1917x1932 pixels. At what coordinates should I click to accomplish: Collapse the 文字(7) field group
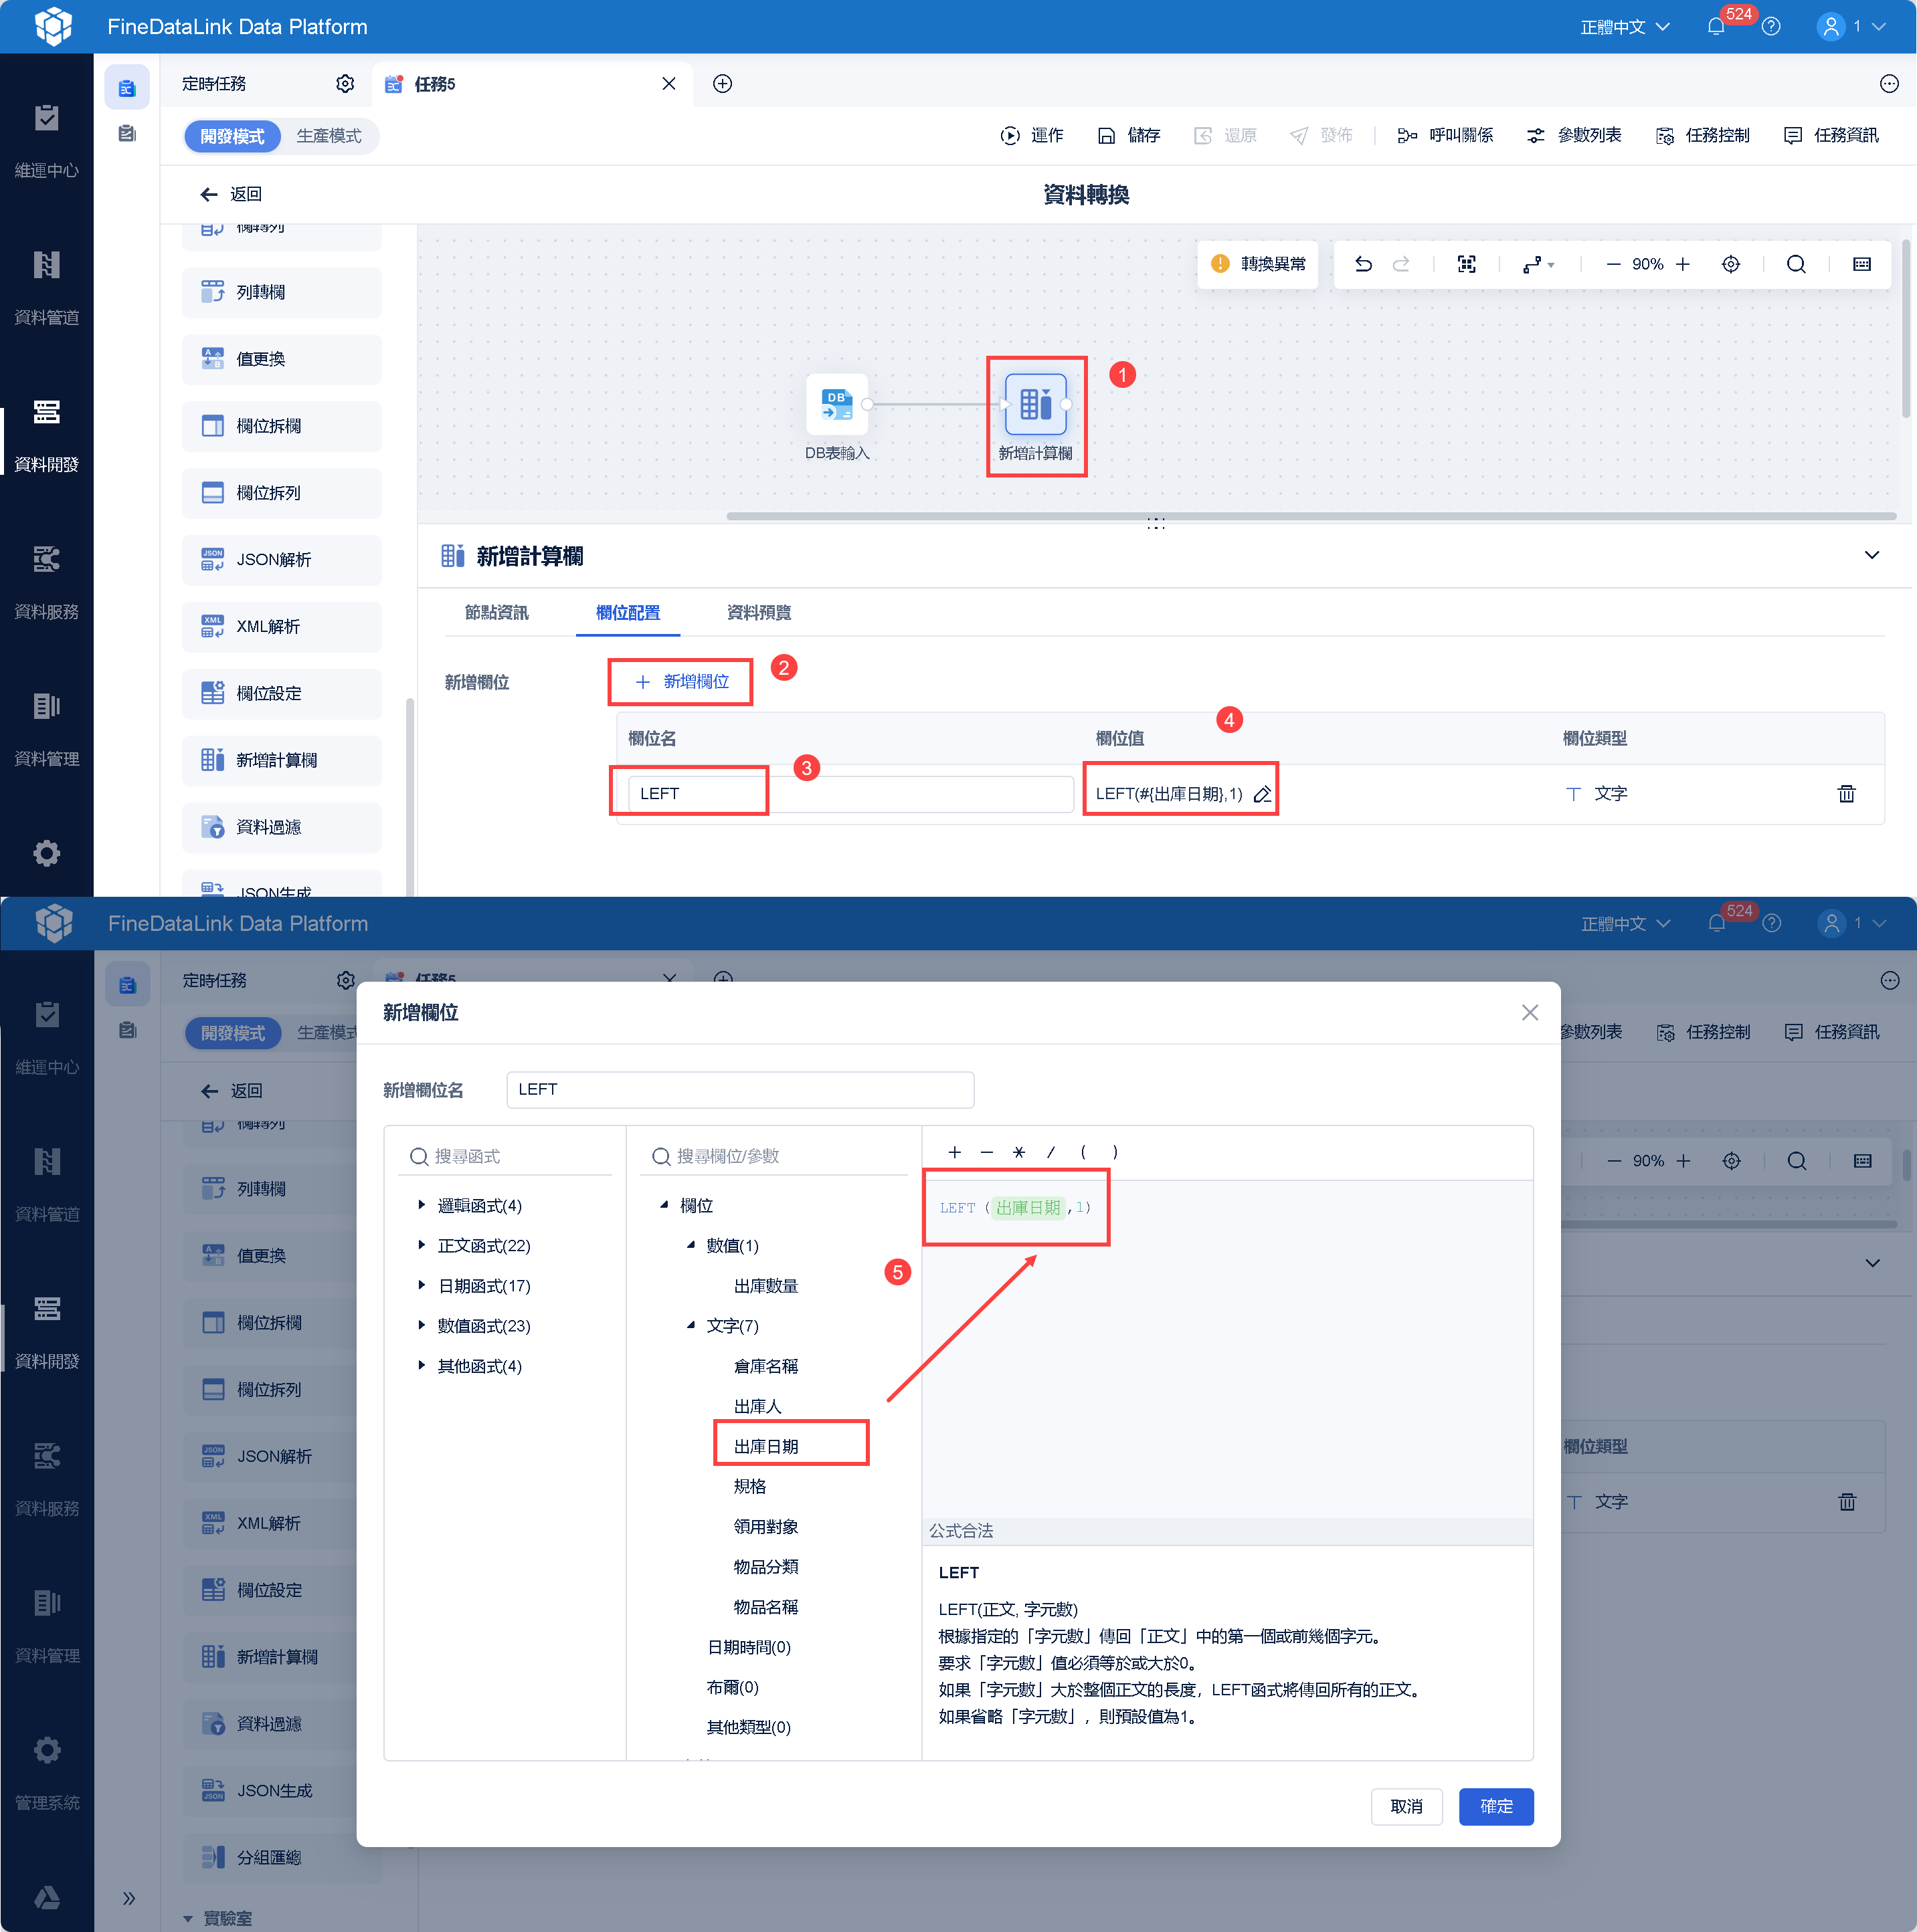[691, 1326]
